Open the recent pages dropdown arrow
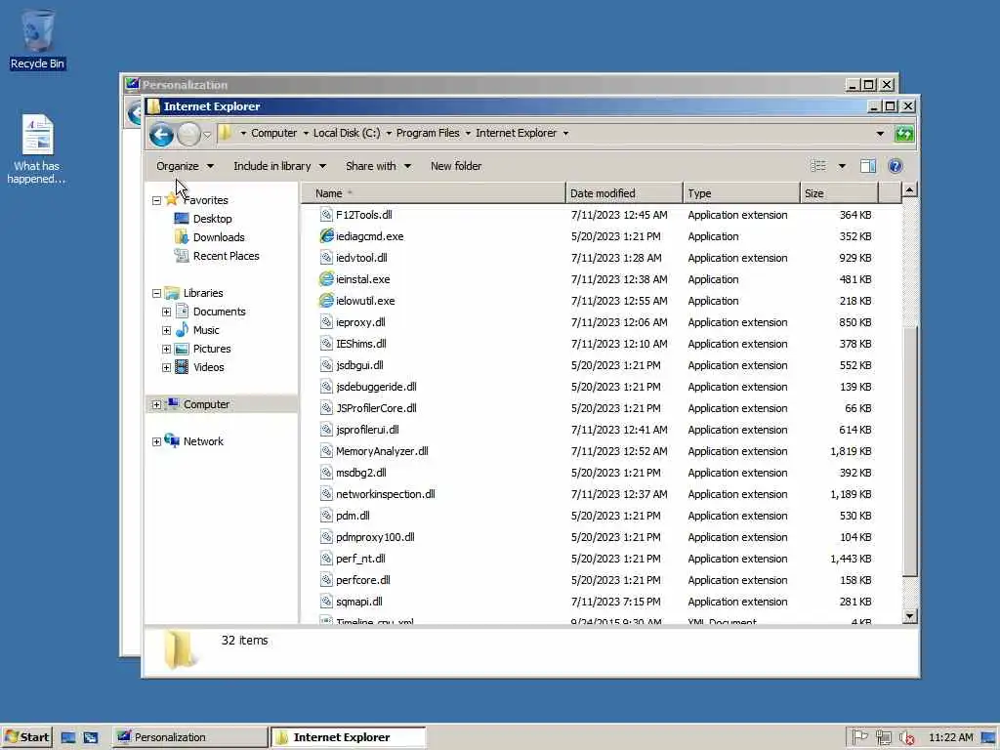Screen dimensions: 1000x750 pyautogui.click(x=207, y=135)
